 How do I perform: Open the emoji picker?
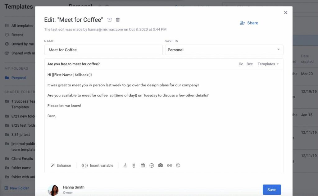click(x=178, y=166)
